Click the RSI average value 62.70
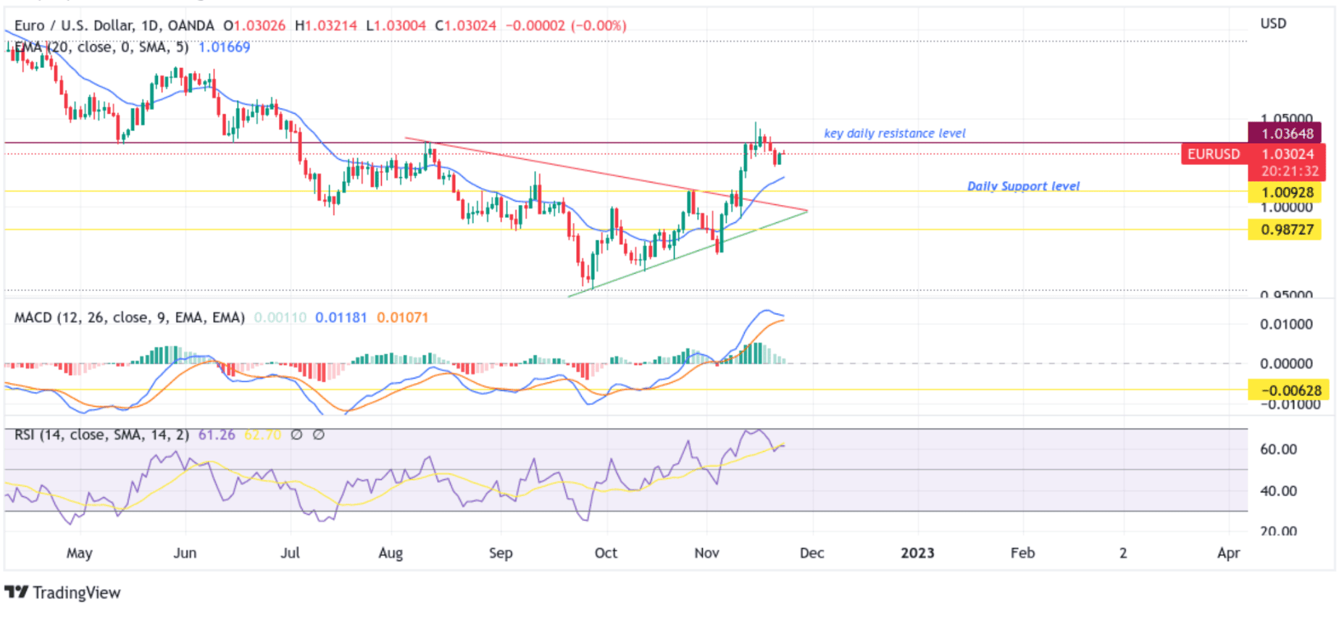1339x622 pixels. click(262, 434)
